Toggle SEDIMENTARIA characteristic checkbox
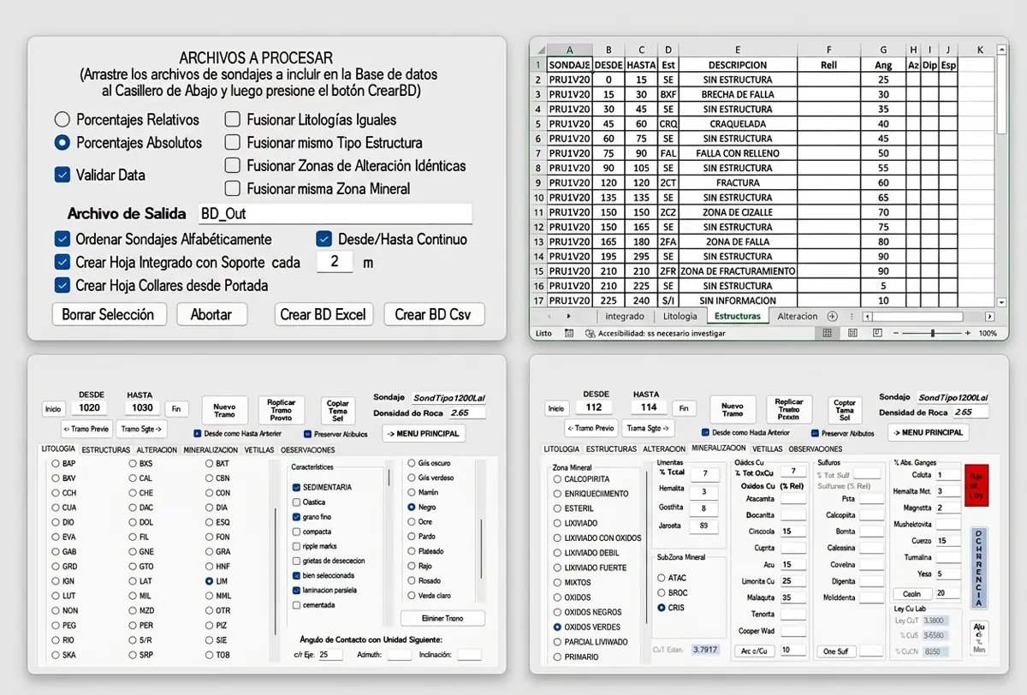 (x=297, y=487)
